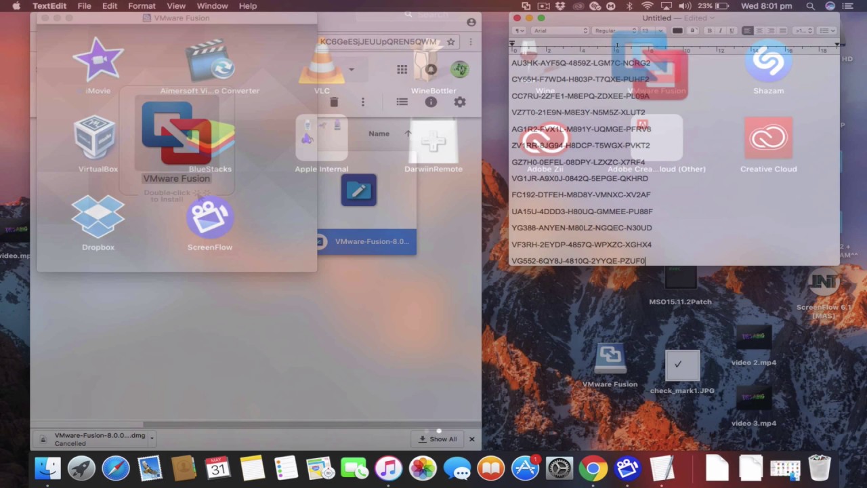
Task: Open the Help menu
Action: (247, 6)
